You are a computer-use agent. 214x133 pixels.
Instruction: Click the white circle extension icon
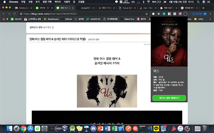(x=153, y=14)
